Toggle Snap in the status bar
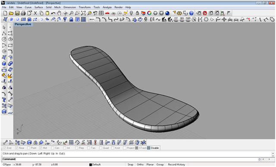 130,164
